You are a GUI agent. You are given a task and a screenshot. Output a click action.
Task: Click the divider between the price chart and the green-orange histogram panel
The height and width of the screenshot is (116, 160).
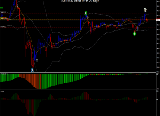point(78,72)
